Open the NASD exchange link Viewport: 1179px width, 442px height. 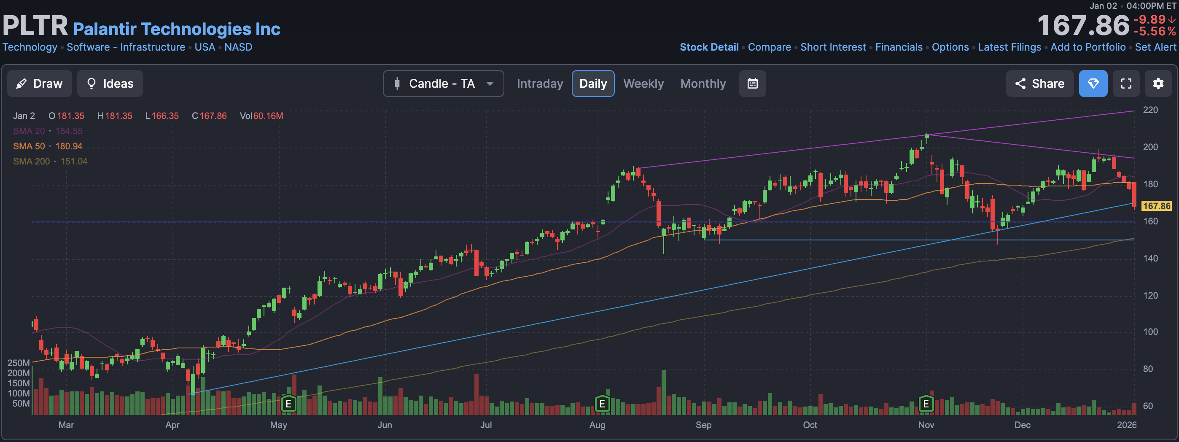(238, 47)
